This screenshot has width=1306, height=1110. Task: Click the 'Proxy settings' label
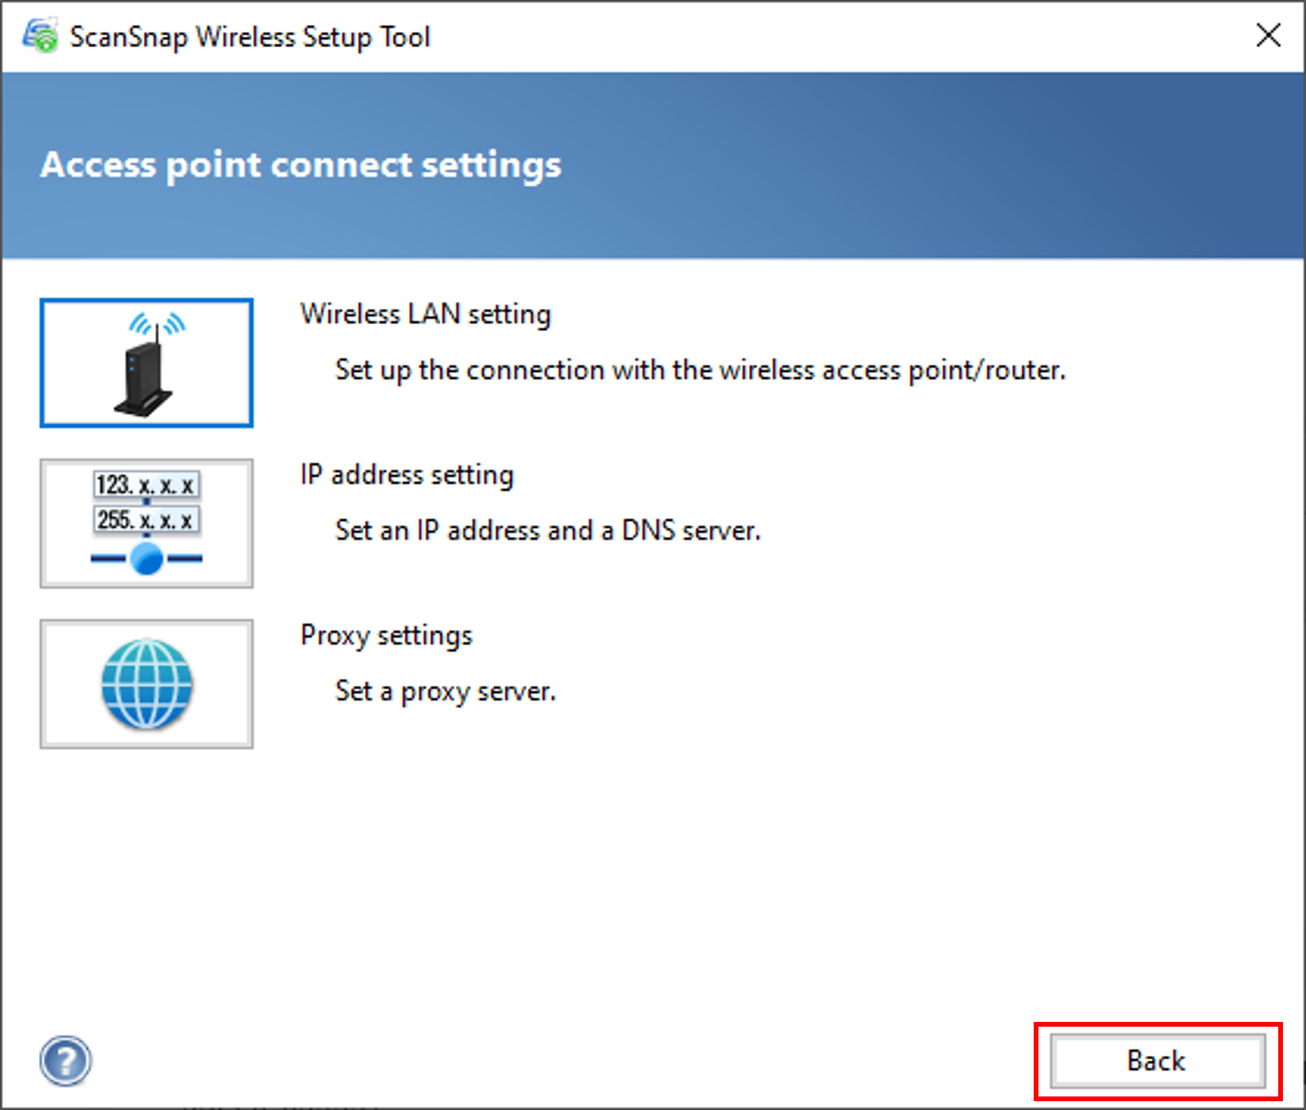tap(386, 636)
